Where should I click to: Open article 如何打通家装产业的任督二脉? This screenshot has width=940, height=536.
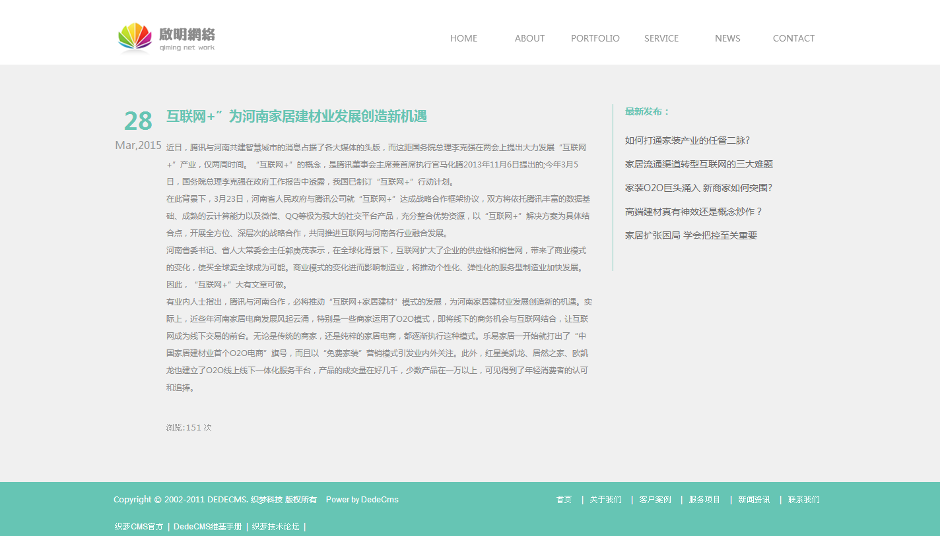pos(687,140)
